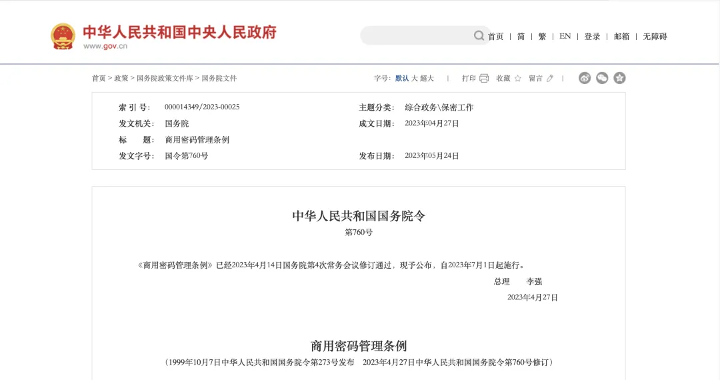This screenshot has width=720, height=380.
Task: Click topic category 综合政务\保密工作
Action: pos(439,107)
